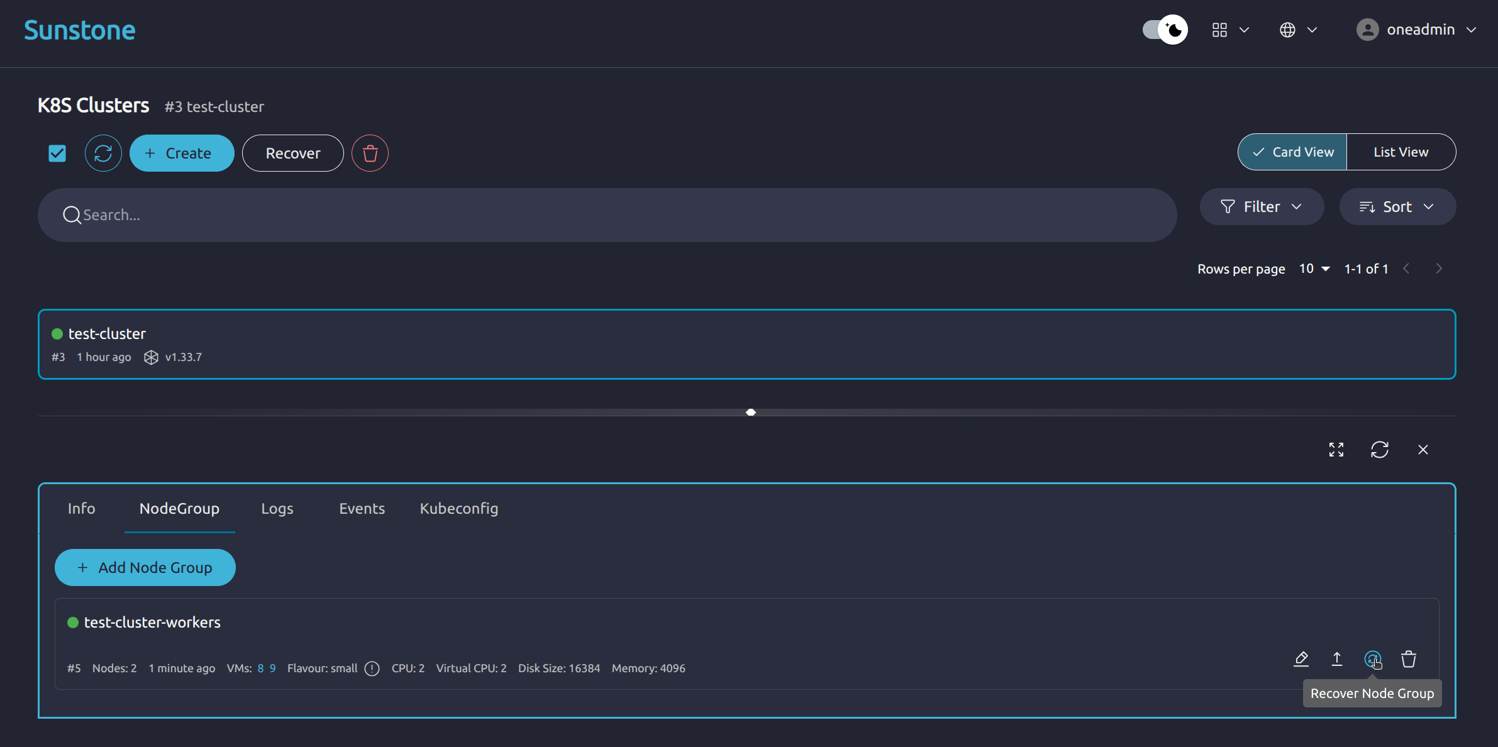Click the Flavour small info icon
This screenshot has height=747, width=1498.
(x=372, y=668)
